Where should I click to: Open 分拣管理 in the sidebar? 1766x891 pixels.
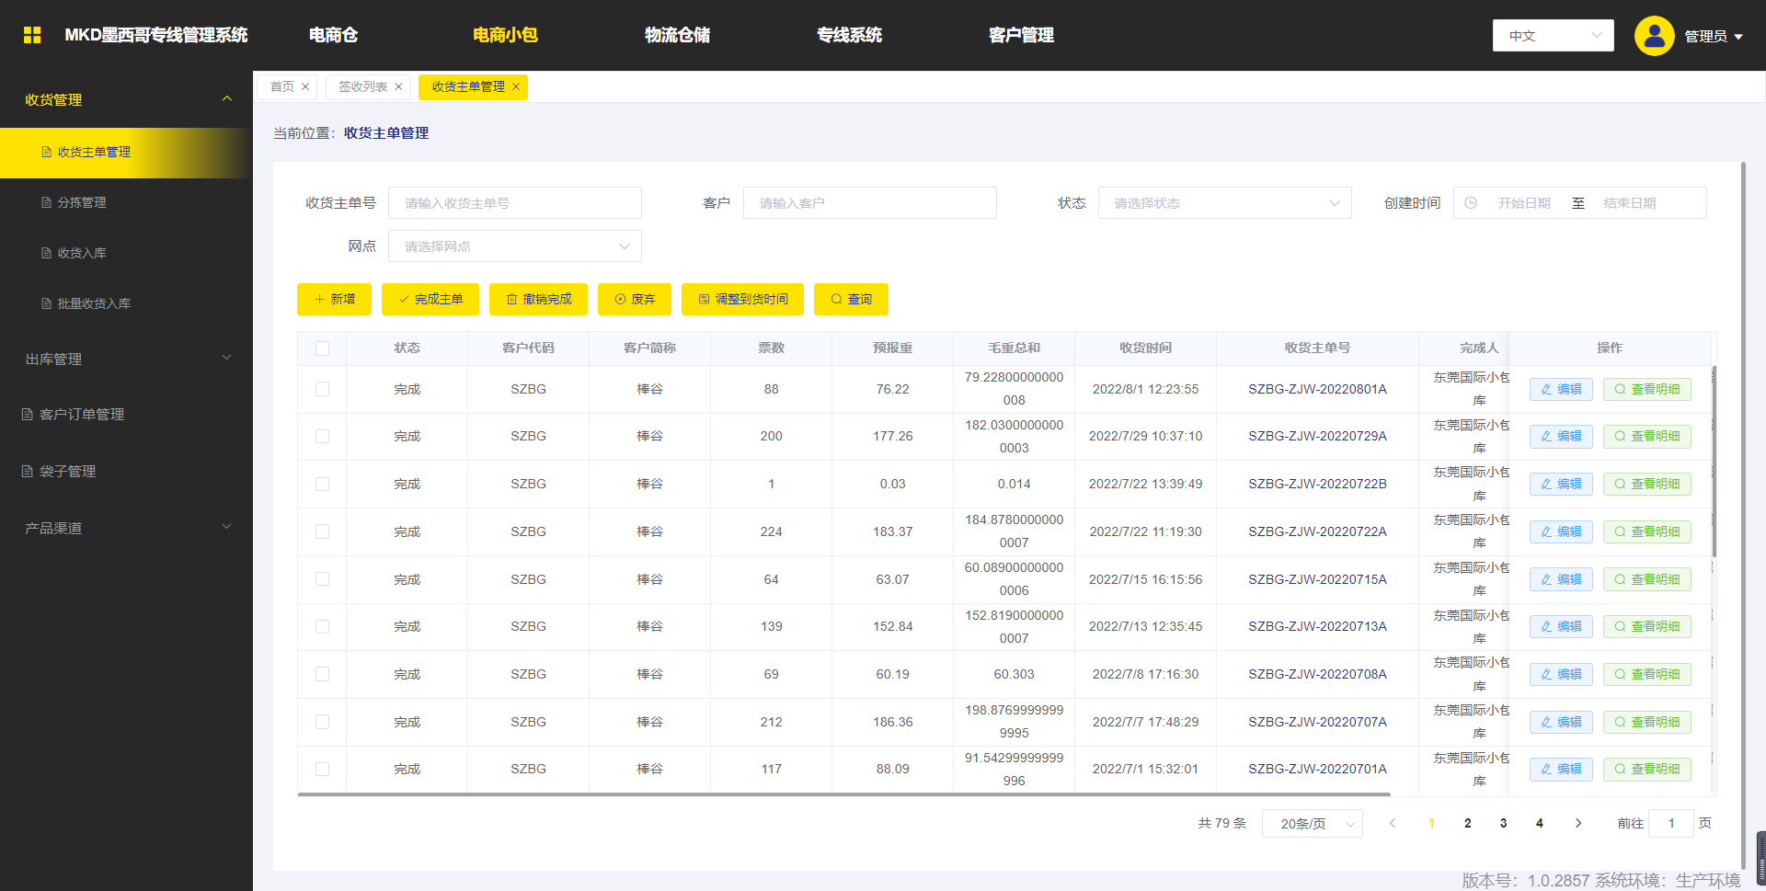82,202
